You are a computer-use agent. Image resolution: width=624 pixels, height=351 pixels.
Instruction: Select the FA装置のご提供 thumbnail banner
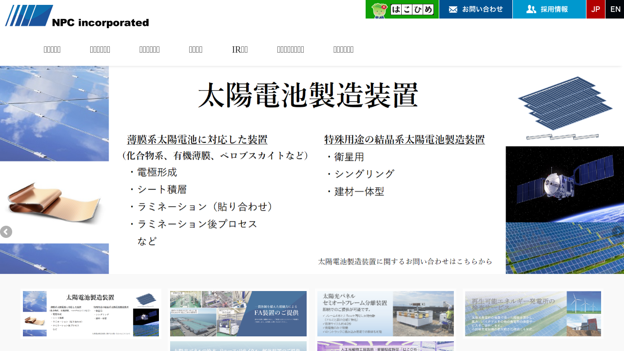[238, 313]
